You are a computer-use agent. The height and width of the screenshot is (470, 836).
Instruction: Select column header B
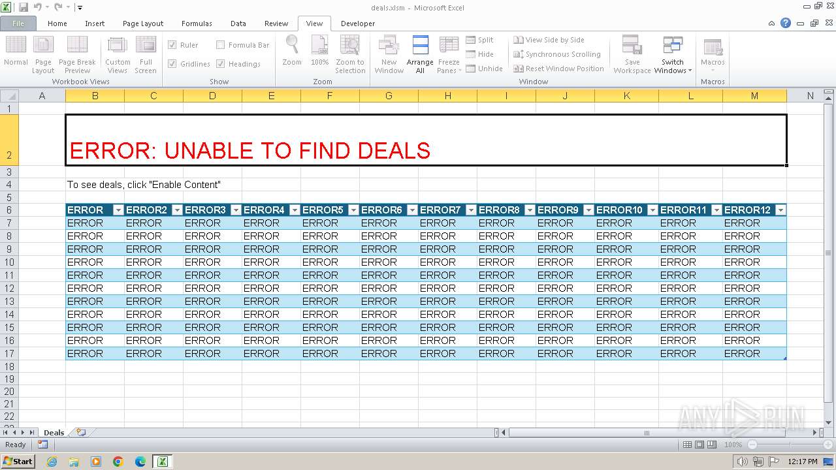point(95,96)
